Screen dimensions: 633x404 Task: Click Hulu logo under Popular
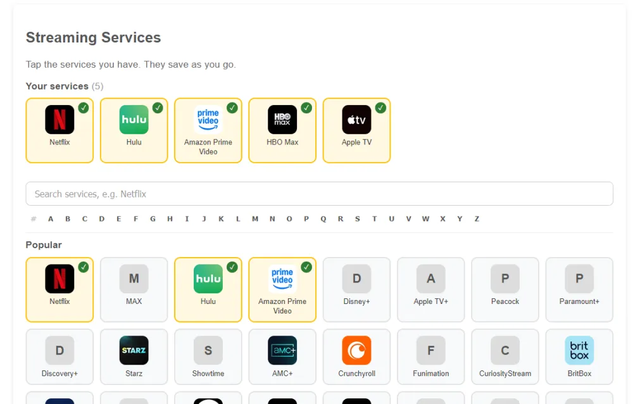point(208,279)
